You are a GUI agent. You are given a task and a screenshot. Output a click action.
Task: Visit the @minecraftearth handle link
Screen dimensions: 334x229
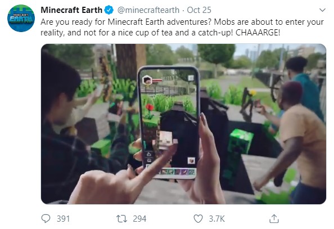148,10
